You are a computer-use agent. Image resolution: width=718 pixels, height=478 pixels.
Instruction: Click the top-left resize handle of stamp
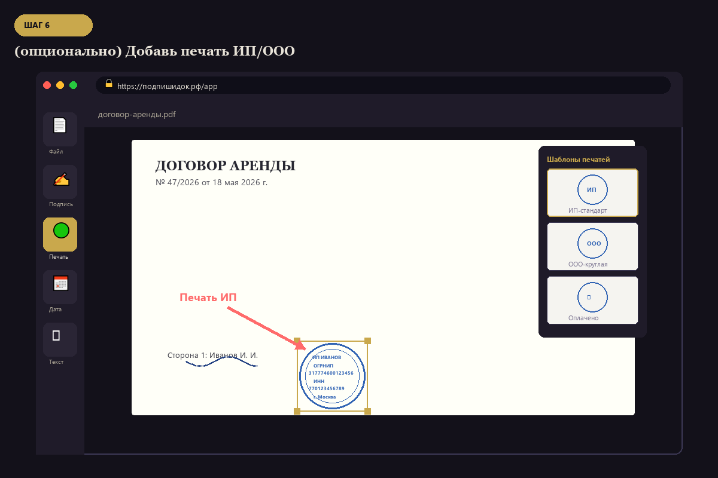point(297,341)
